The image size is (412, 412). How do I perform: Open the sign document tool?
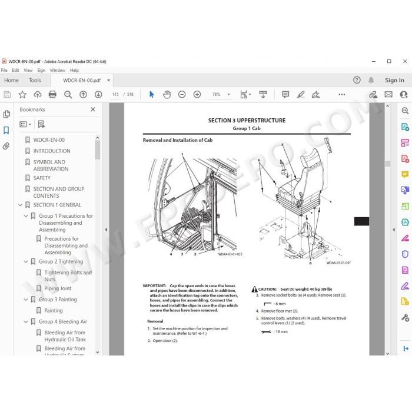(315, 94)
